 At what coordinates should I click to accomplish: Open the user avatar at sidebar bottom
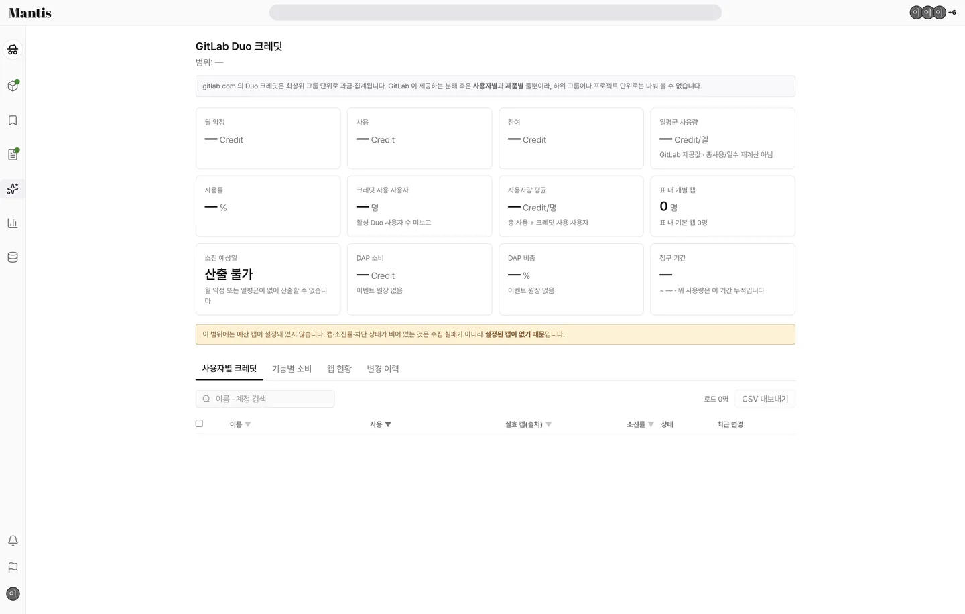click(13, 594)
